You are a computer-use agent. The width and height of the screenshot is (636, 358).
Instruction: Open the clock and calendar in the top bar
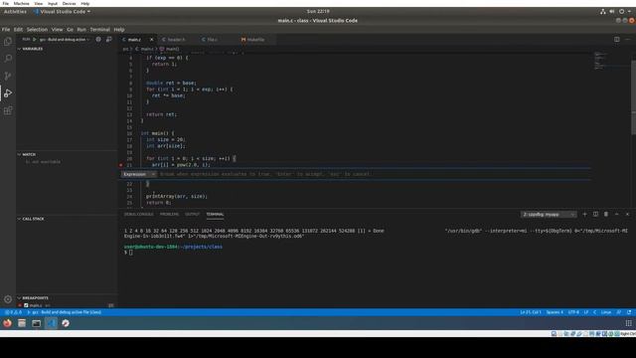click(318, 11)
